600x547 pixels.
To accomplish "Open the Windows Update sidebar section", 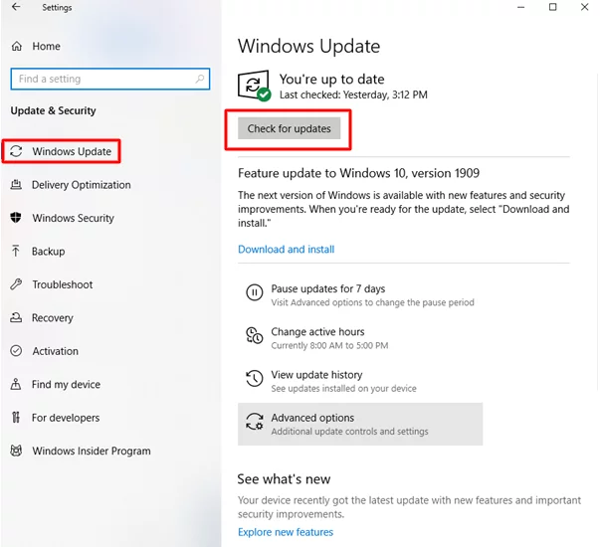I will click(x=71, y=151).
